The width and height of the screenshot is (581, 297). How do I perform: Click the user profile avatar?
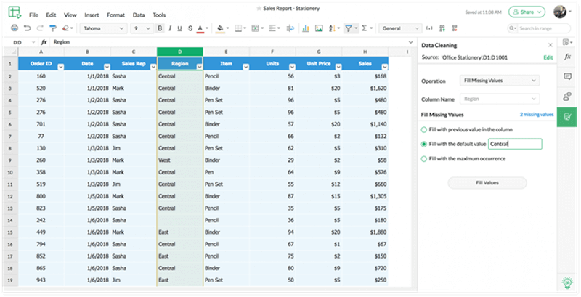[x=560, y=12]
